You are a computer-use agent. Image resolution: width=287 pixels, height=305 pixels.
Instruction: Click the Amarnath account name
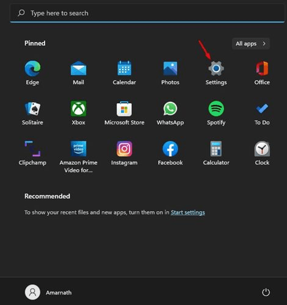pos(59,292)
